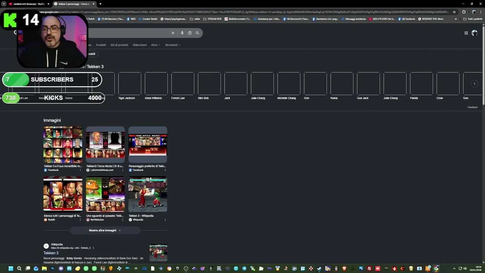The width and height of the screenshot is (485, 273).
Task: Show hidden system tray icons
Action: click(x=454, y=268)
